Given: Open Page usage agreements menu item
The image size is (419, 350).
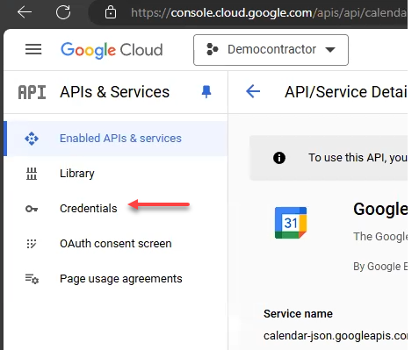Looking at the screenshot, I should [116, 279].
